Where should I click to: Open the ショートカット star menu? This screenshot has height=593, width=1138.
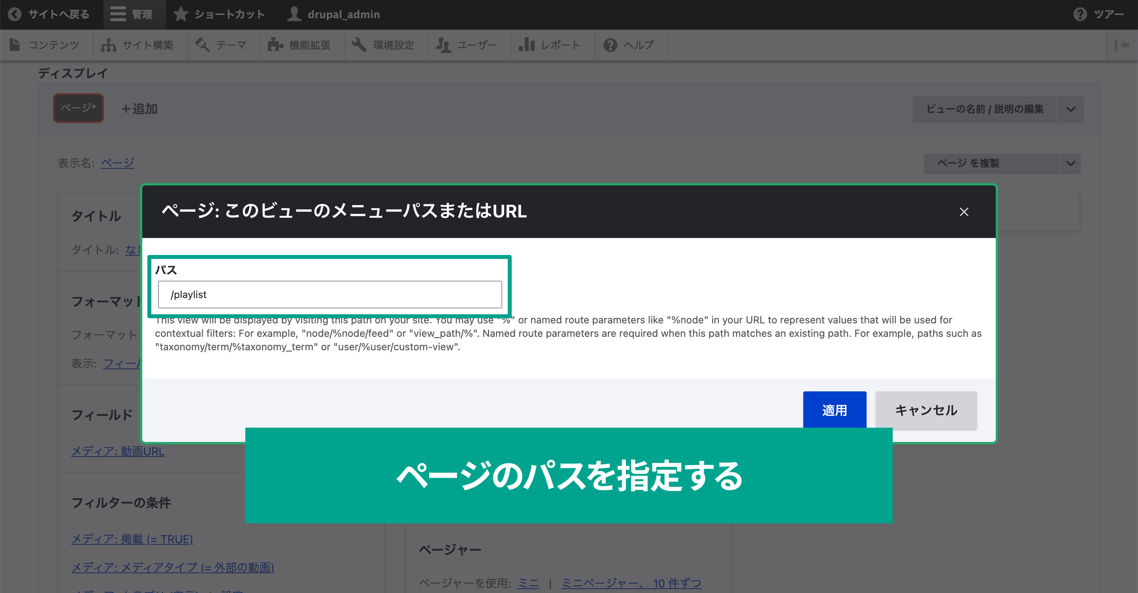click(x=219, y=14)
